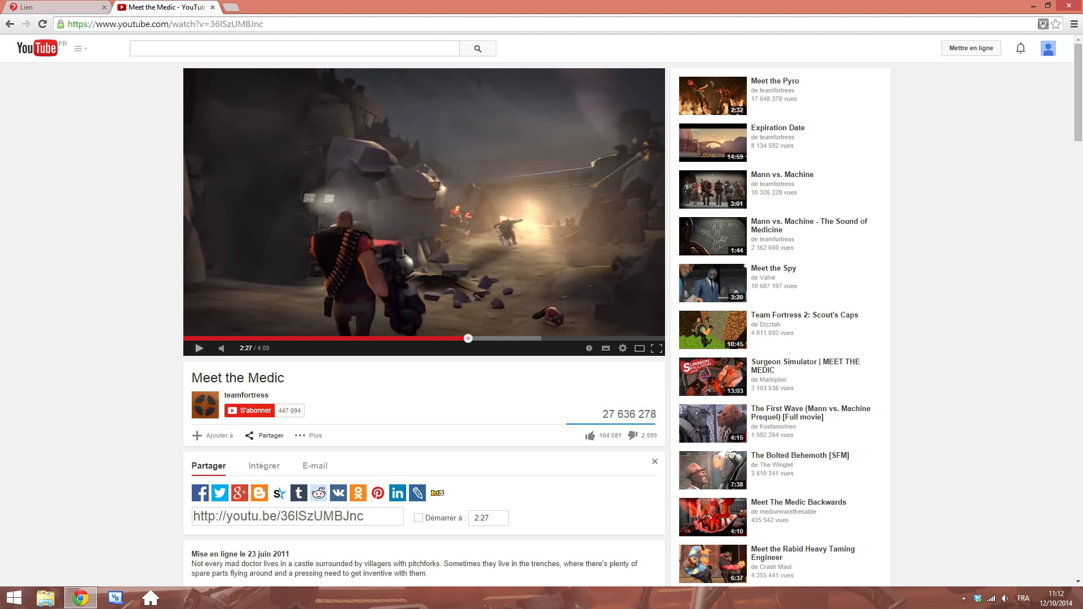Open Team Fortress 2: Scout's Caps

pyautogui.click(x=804, y=315)
